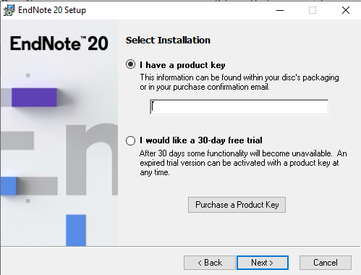Open the Purchase a Product Key page
Screen dimensions: 361x275
click(237, 205)
